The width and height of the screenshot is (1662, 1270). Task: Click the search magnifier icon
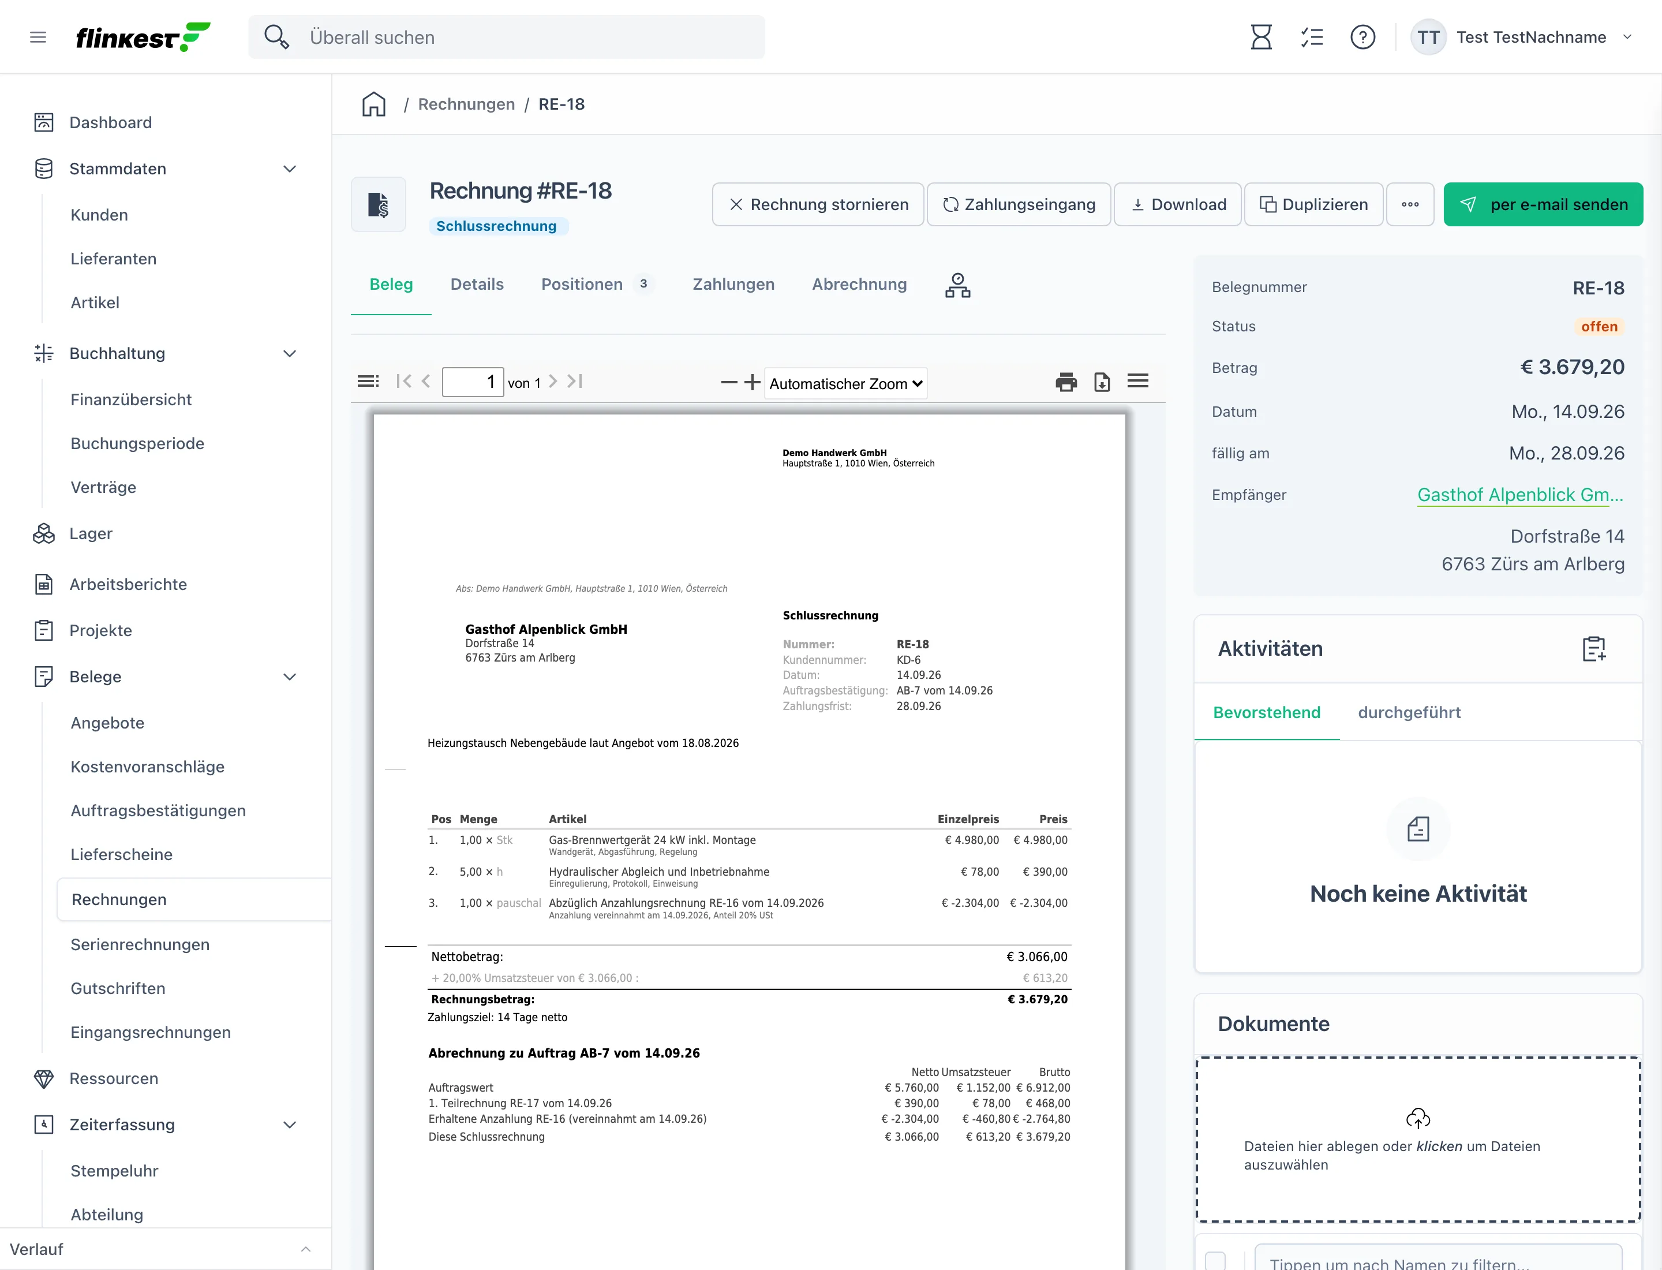(x=276, y=37)
